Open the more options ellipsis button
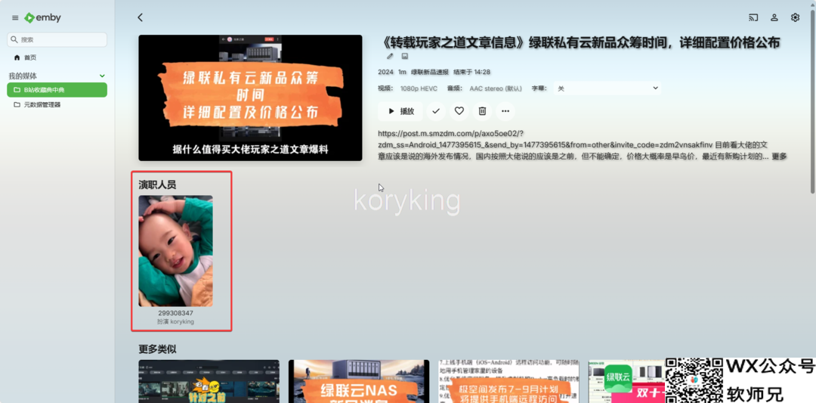This screenshot has width=816, height=403. click(505, 111)
